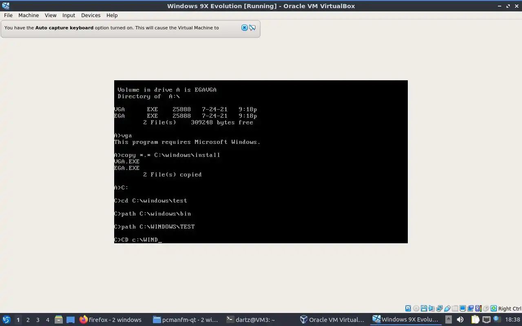522x326 pixels.
Task: Switch to virtual desktop 4
Action: (47, 320)
